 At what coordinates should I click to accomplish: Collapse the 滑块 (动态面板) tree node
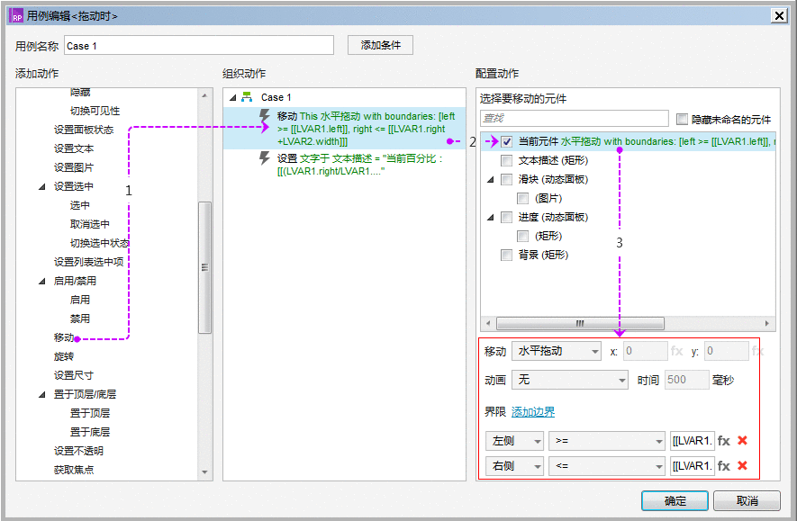point(491,179)
